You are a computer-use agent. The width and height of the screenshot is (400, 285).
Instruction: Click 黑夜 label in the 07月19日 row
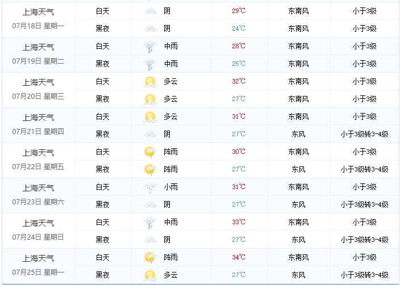tap(102, 64)
